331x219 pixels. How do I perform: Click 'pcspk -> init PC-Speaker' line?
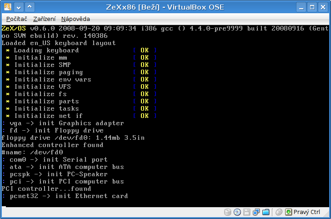tap(55, 174)
